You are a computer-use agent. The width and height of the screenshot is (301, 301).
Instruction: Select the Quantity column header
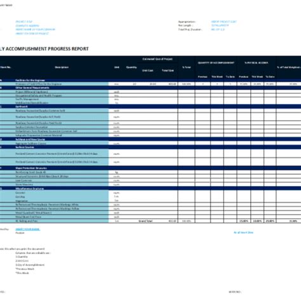tap(131, 67)
